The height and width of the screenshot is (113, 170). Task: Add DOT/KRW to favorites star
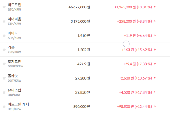pos(4,78)
